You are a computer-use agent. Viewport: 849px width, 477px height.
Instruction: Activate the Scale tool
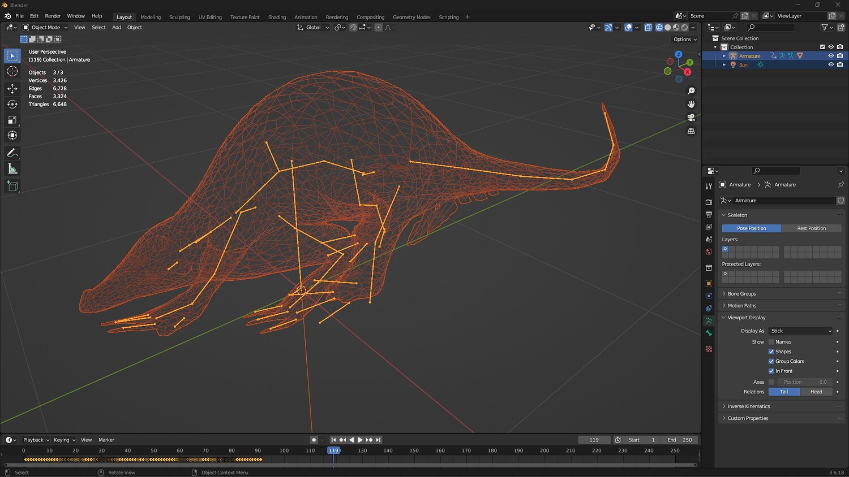[12, 120]
